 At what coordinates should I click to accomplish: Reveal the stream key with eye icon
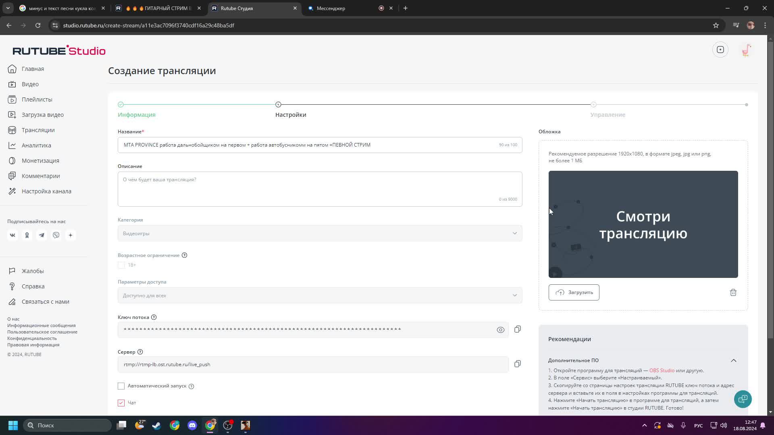point(500,330)
